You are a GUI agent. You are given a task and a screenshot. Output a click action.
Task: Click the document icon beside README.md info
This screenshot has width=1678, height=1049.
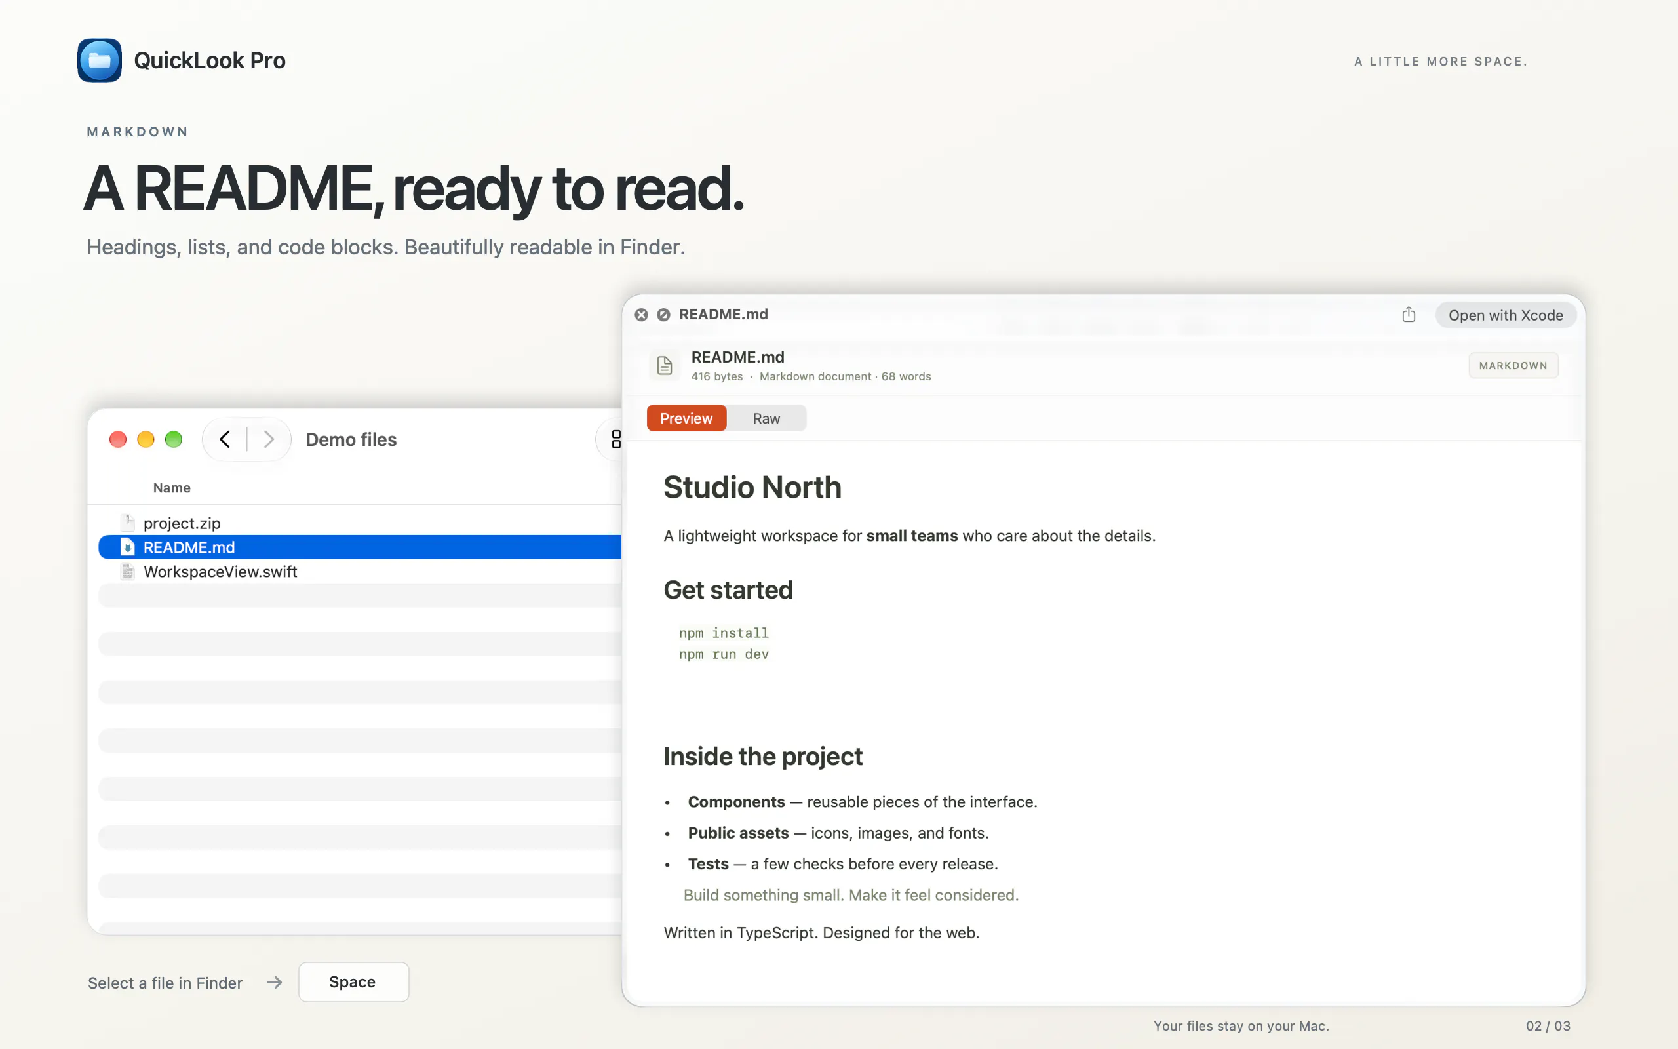(664, 366)
